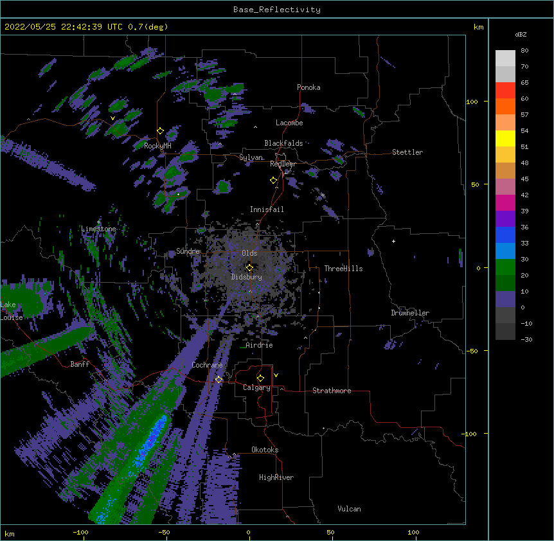554x541 pixels.
Task: Click the Lake Louise label at left edge
Action: [12, 311]
